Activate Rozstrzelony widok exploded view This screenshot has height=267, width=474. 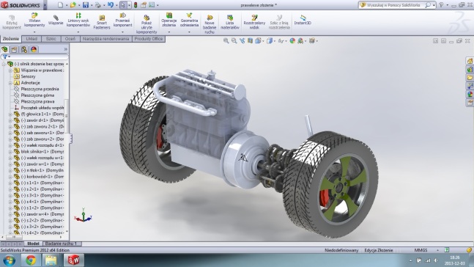point(254,23)
